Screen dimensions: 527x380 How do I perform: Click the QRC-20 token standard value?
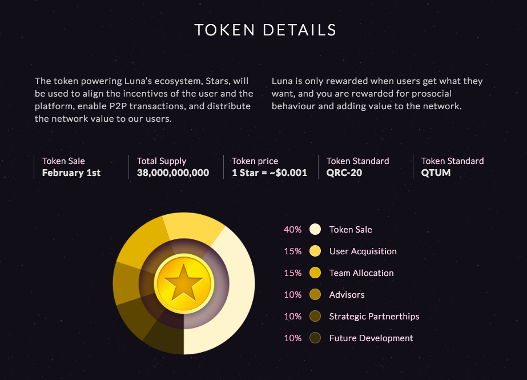[344, 173]
